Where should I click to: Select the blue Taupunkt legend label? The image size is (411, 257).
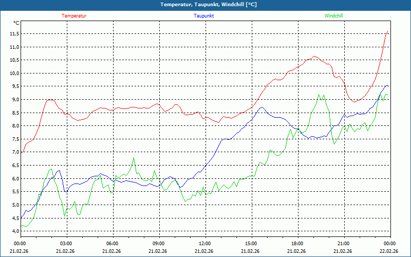pyautogui.click(x=204, y=15)
